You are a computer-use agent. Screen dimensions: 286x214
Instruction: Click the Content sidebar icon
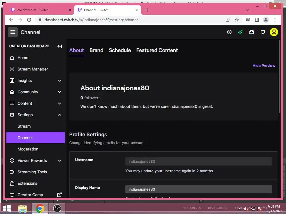(12, 104)
